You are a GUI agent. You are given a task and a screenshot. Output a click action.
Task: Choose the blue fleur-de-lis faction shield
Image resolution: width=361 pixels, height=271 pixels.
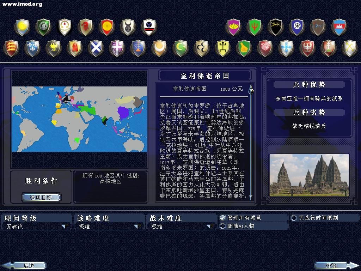pyautogui.click(x=32, y=48)
